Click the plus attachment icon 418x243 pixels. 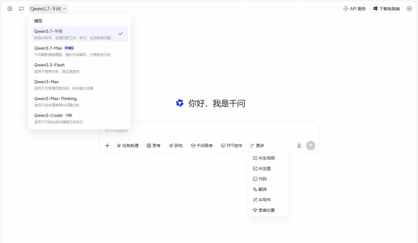click(107, 146)
